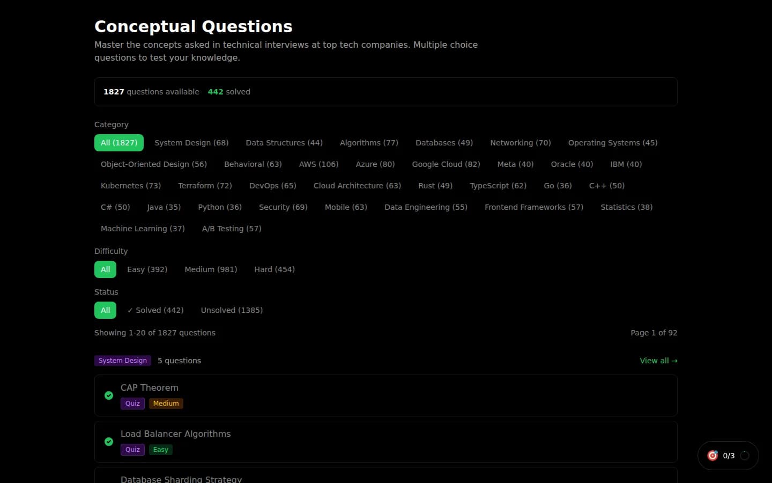The image size is (772, 483).
Task: Choose the Algorithms (77) category
Action: point(369,143)
